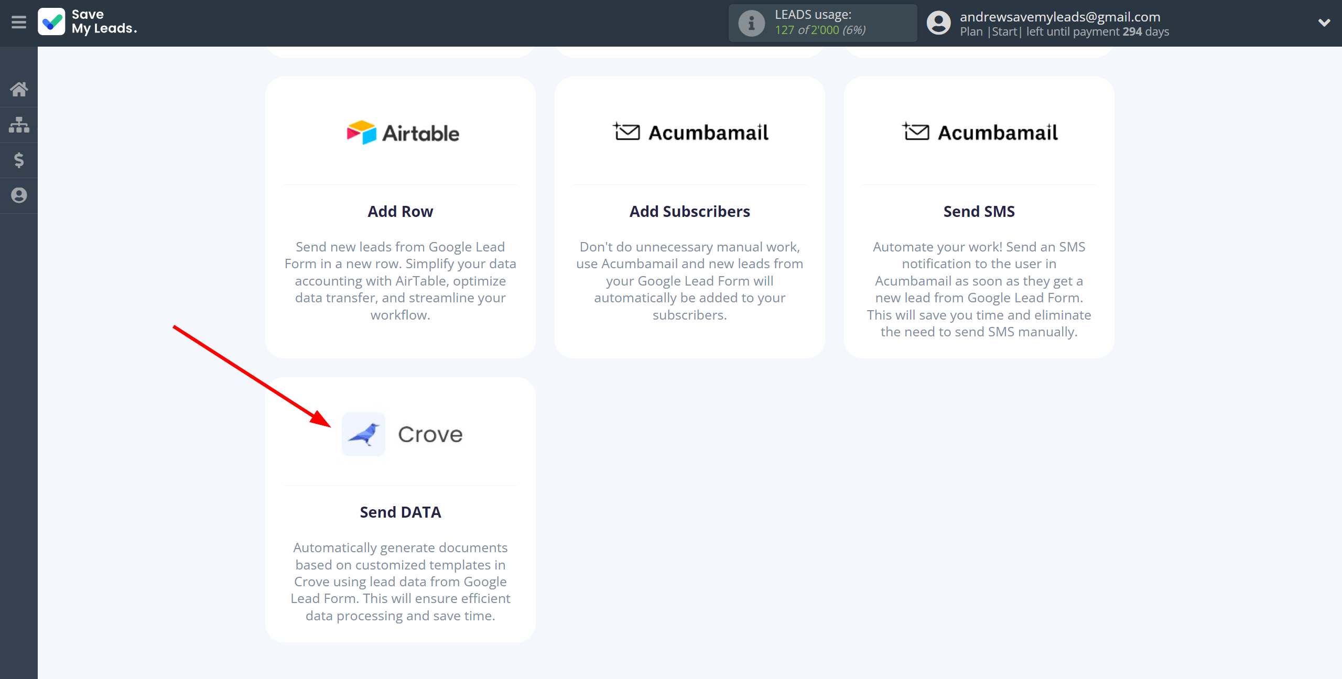This screenshot has height=679, width=1342.
Task: Click the Crove bird icon
Action: (363, 434)
